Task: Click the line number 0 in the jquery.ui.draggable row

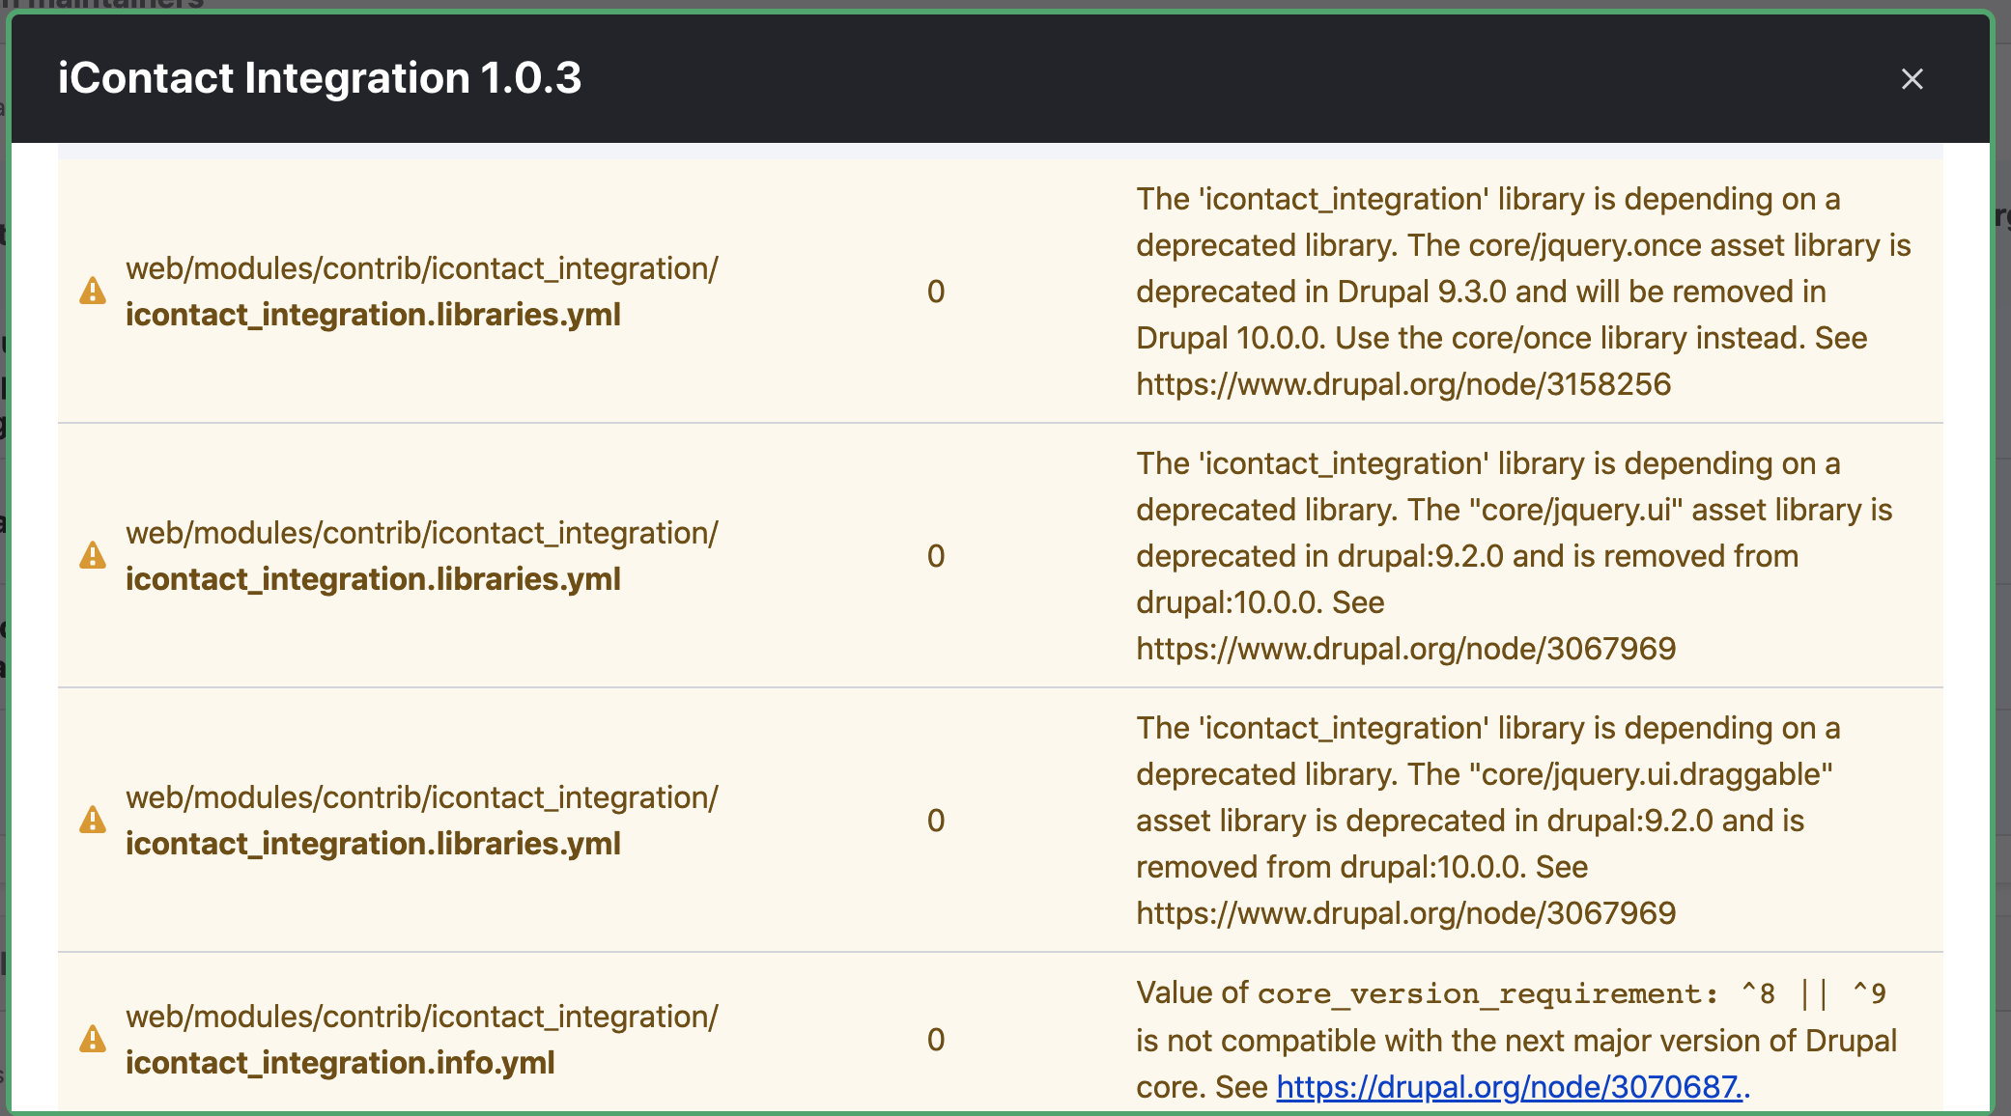Action: point(936,821)
